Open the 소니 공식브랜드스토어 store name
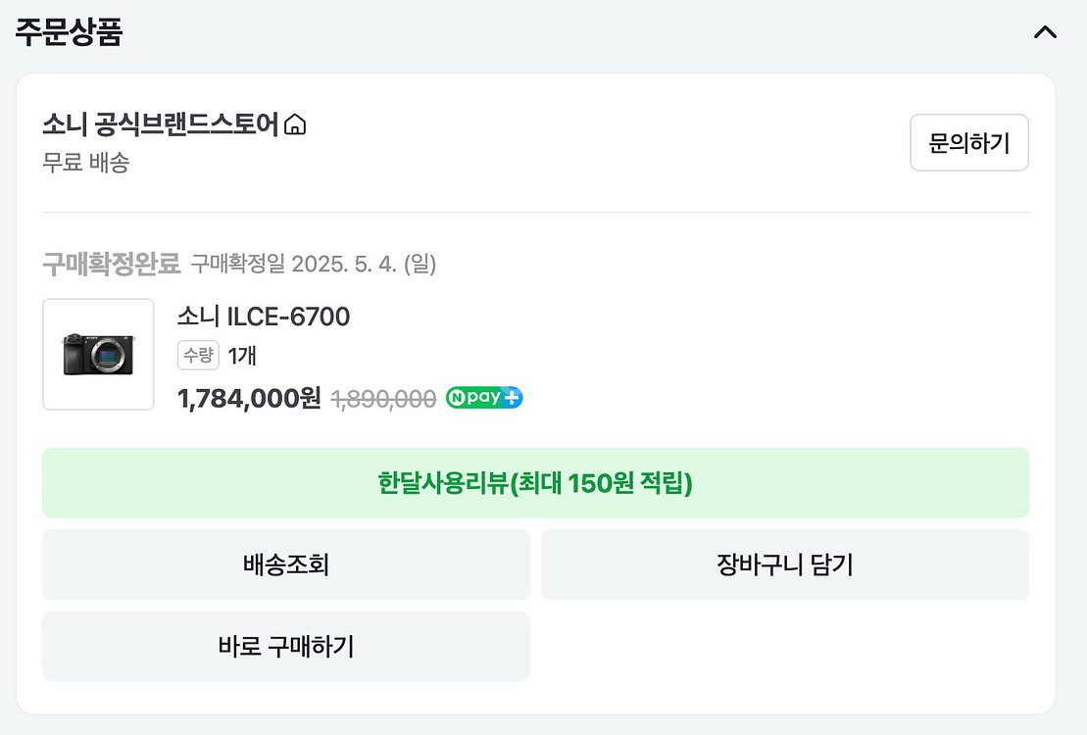 pos(160,124)
